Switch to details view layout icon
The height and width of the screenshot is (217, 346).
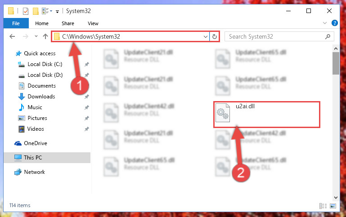click(x=323, y=206)
